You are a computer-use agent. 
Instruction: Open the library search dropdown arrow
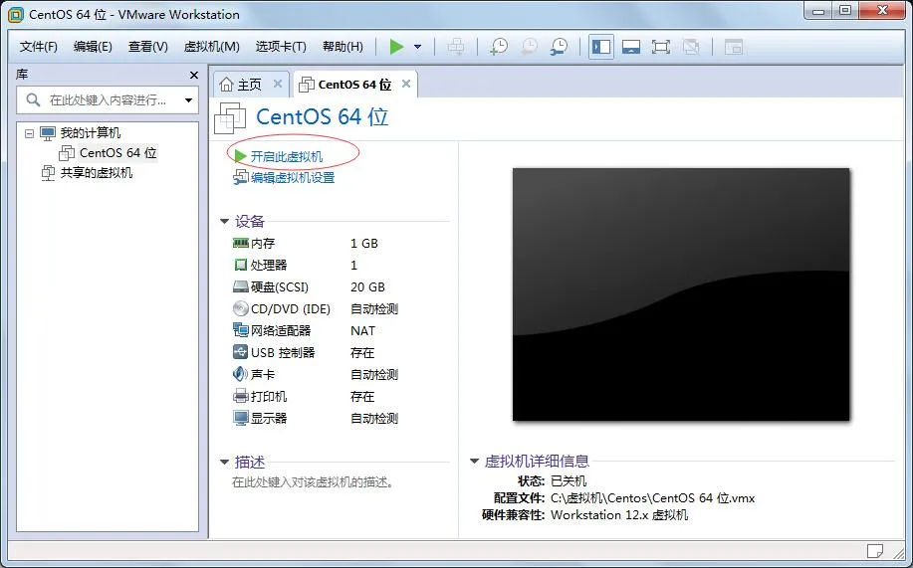pos(188,100)
